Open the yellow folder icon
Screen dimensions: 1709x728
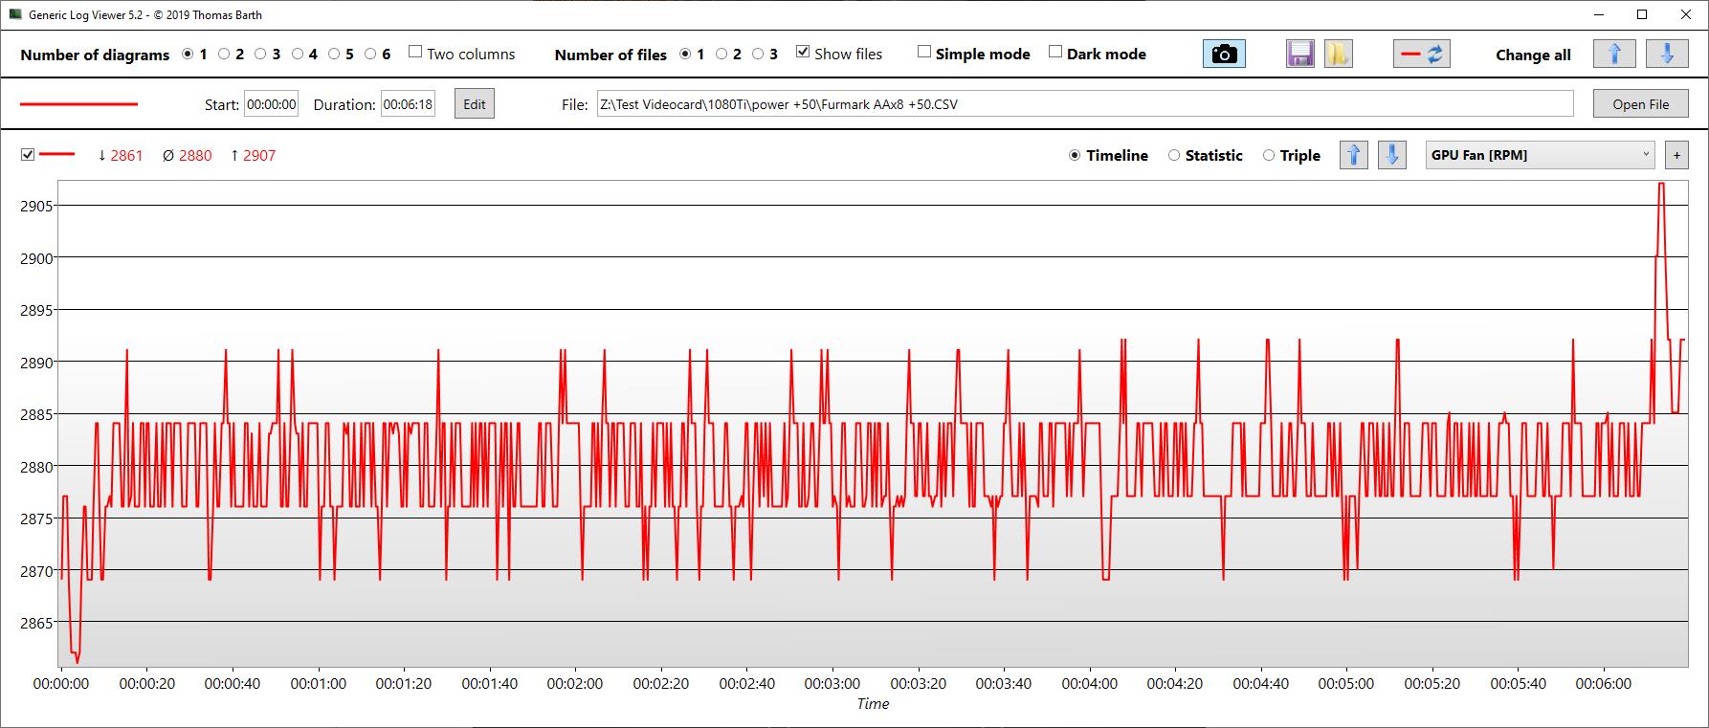pyautogui.click(x=1338, y=55)
